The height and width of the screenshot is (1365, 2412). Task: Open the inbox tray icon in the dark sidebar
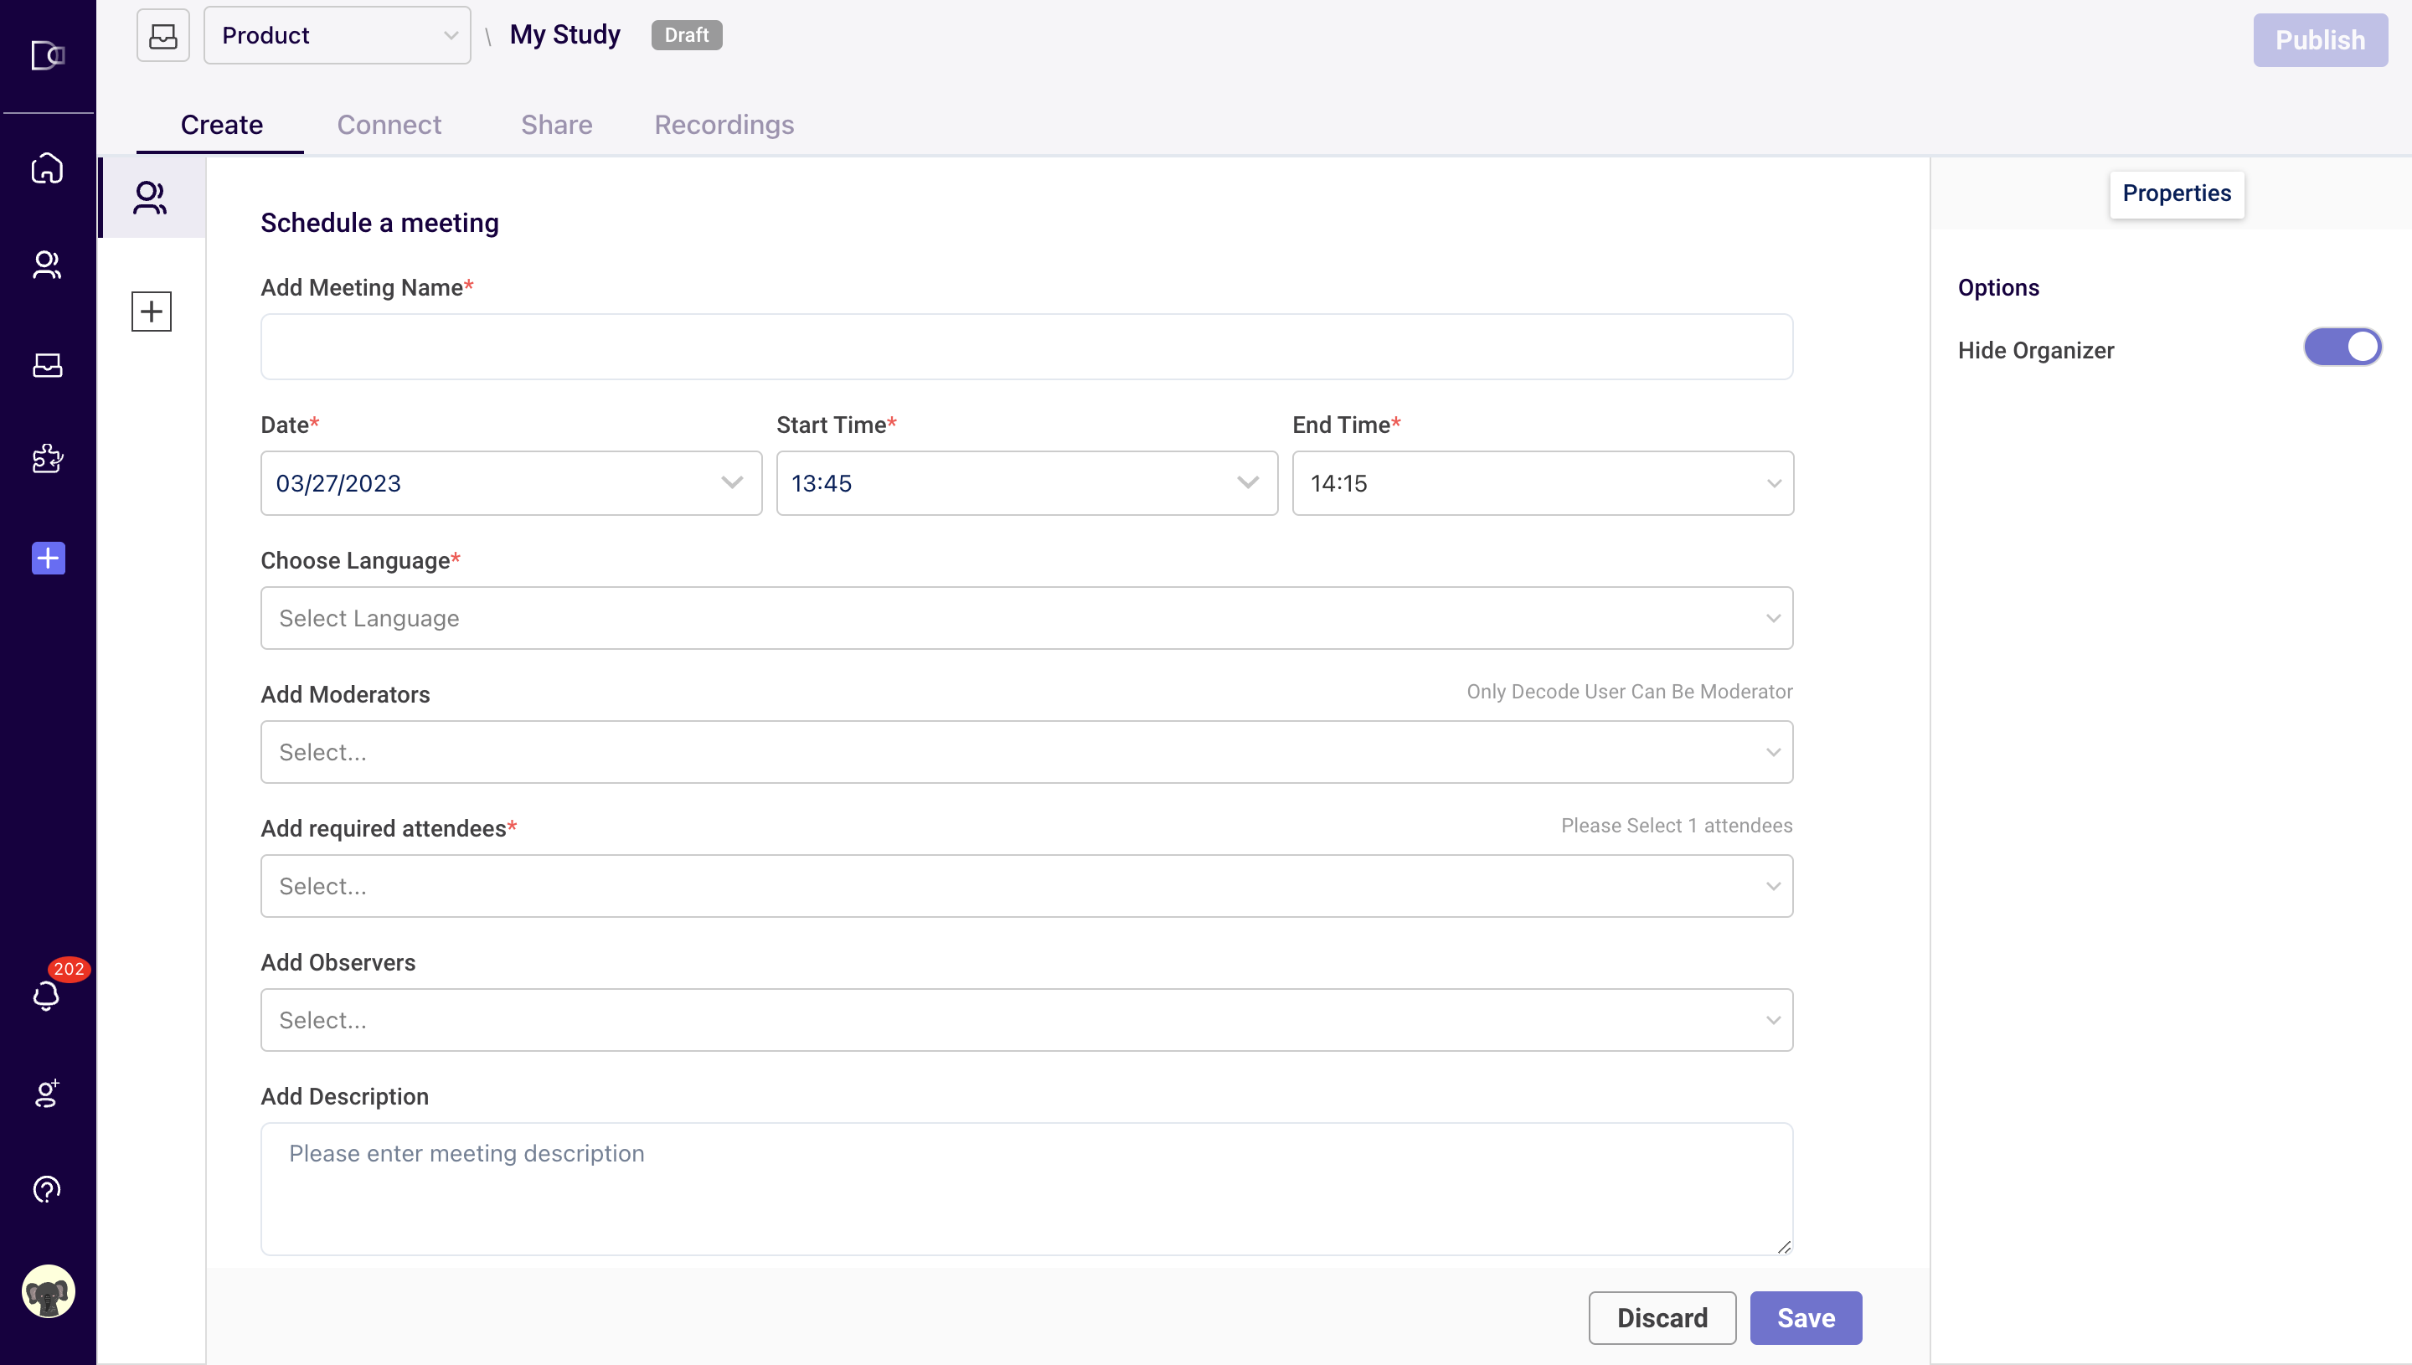47,364
